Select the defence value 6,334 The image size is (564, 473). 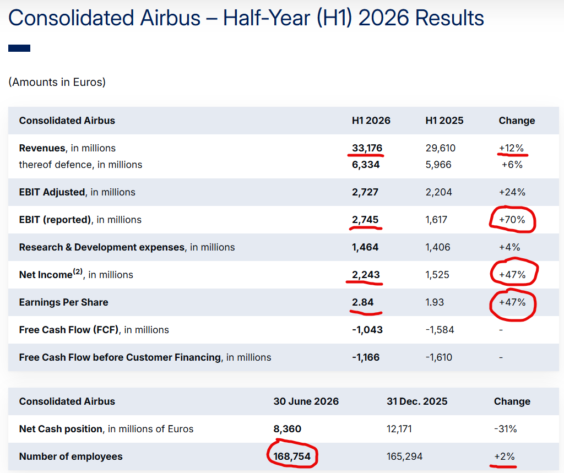(366, 165)
